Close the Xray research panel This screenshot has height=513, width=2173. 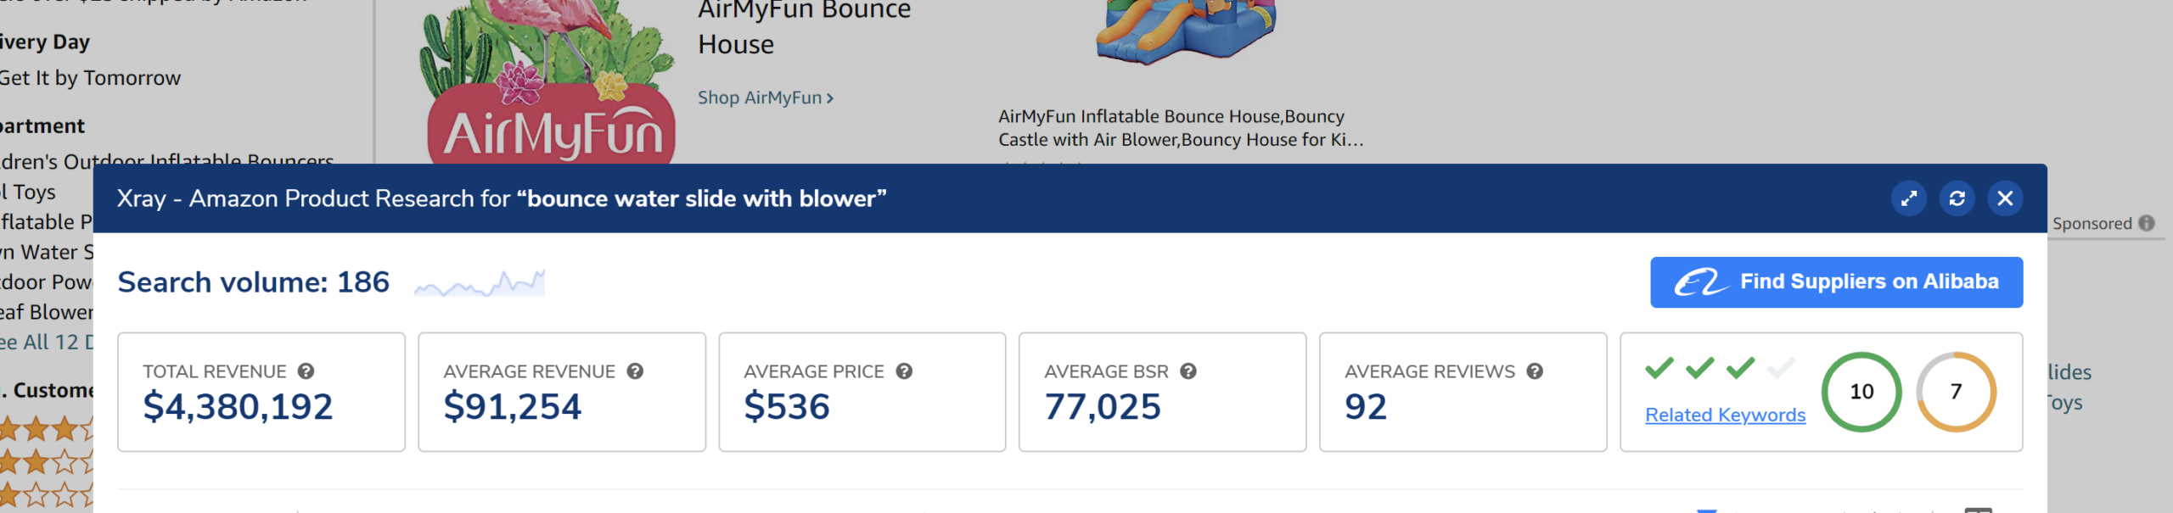[2005, 198]
